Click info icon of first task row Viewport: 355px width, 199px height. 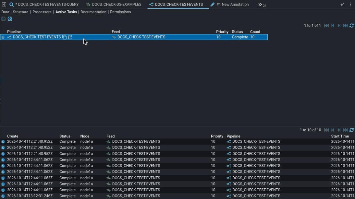pos(3,142)
